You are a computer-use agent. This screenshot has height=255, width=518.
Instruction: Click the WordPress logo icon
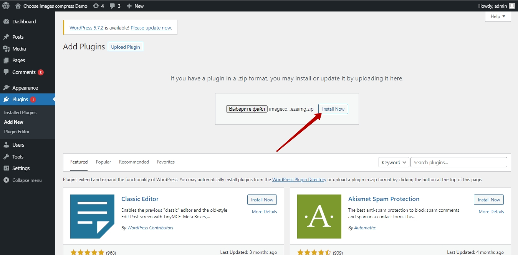(6, 6)
